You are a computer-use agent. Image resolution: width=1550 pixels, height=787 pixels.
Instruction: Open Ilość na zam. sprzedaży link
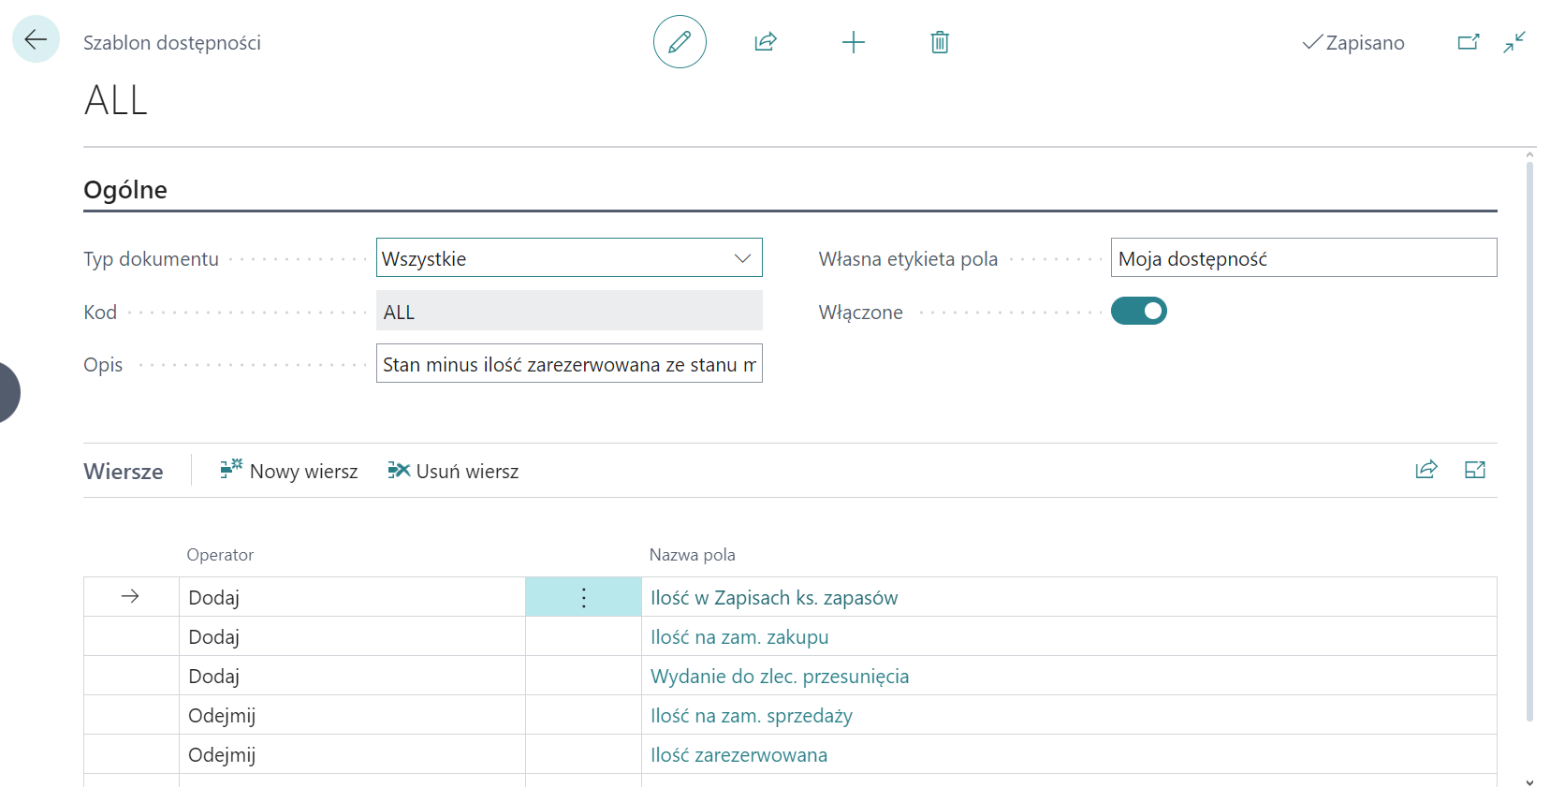(752, 715)
